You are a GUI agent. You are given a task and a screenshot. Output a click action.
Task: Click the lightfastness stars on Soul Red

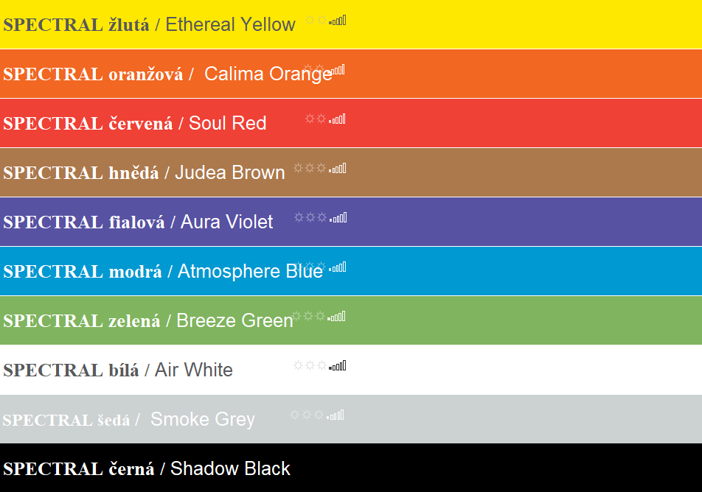tap(316, 119)
